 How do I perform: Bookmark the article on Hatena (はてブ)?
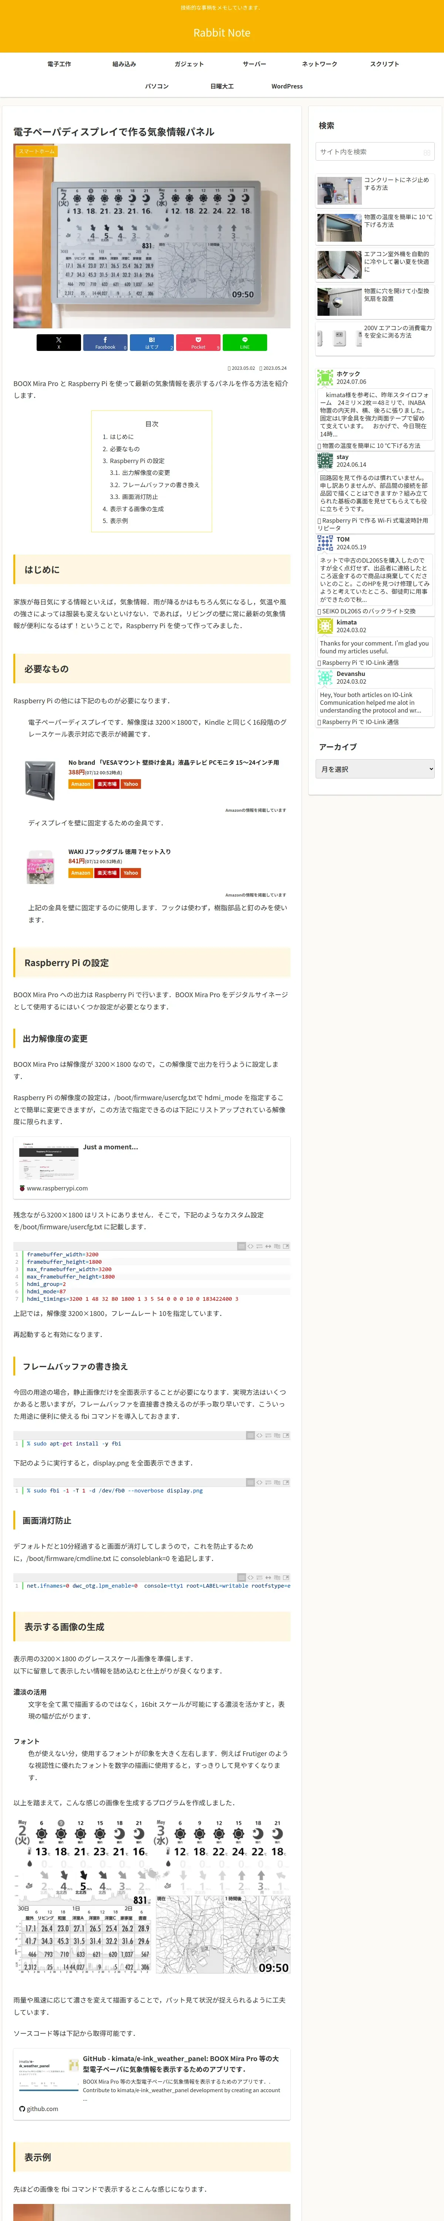pos(152,342)
